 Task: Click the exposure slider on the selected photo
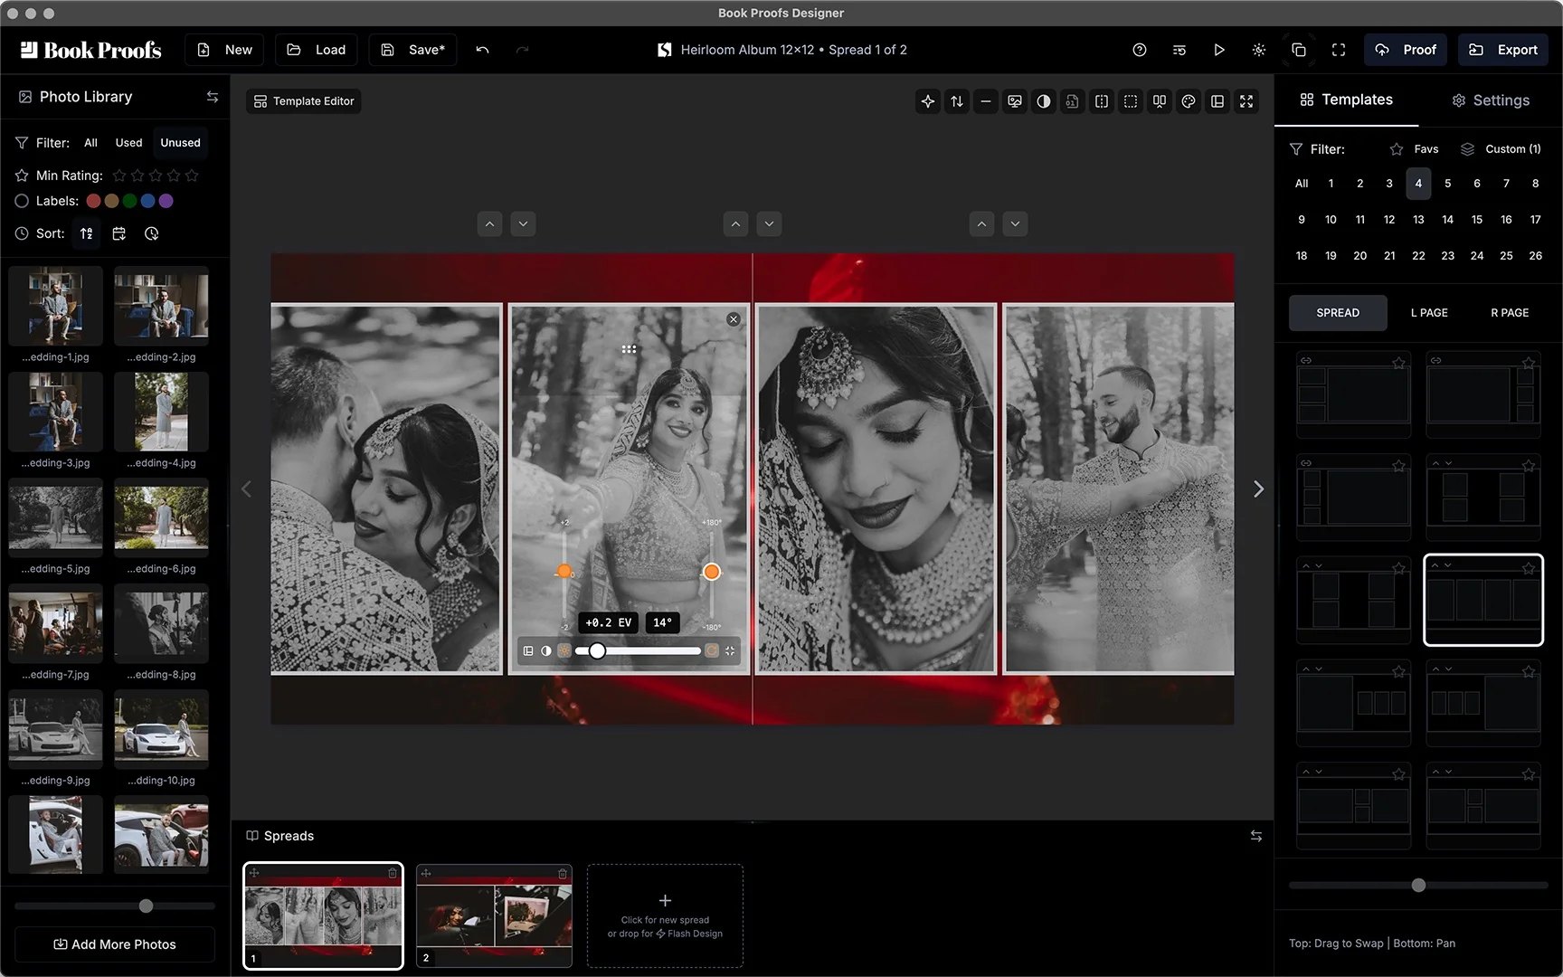click(564, 572)
